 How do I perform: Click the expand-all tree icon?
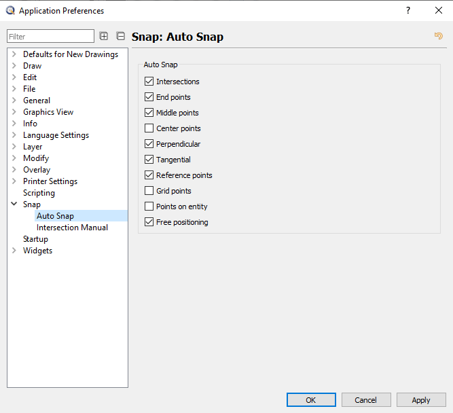103,36
